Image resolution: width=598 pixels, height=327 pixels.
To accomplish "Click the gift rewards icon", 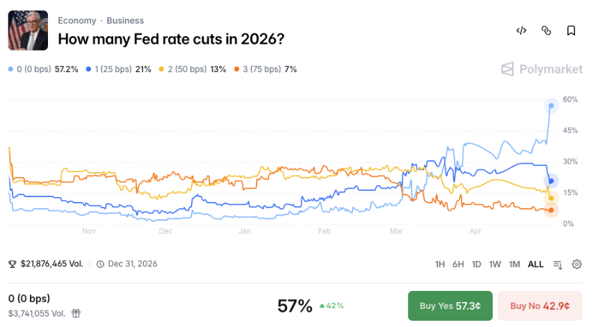I will pyautogui.click(x=76, y=313).
